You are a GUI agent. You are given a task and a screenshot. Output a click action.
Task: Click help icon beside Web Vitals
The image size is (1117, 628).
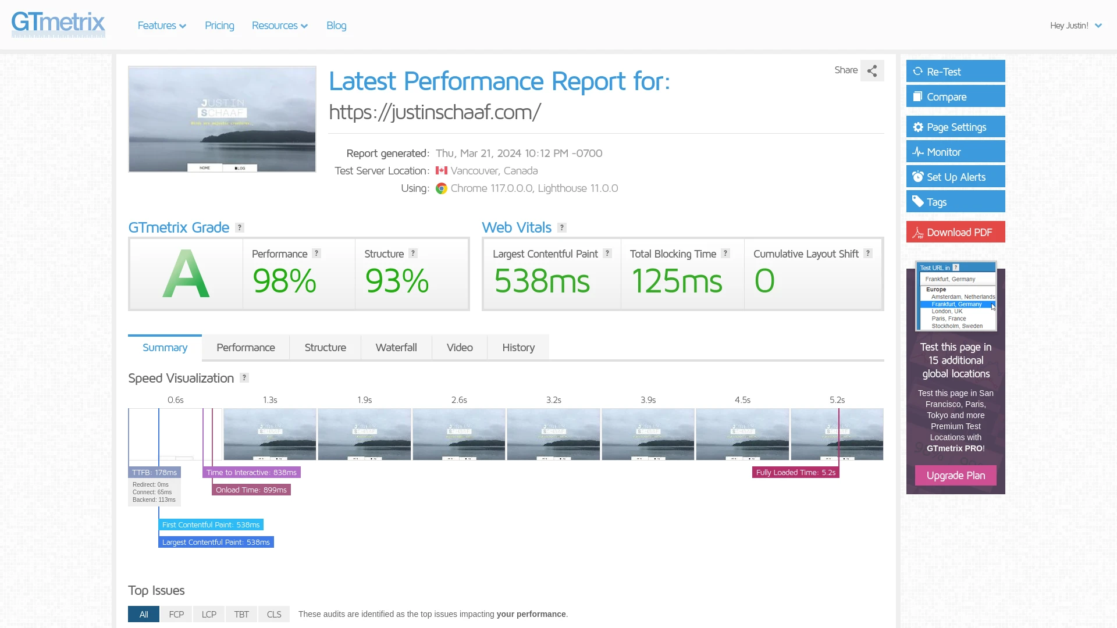tap(562, 227)
